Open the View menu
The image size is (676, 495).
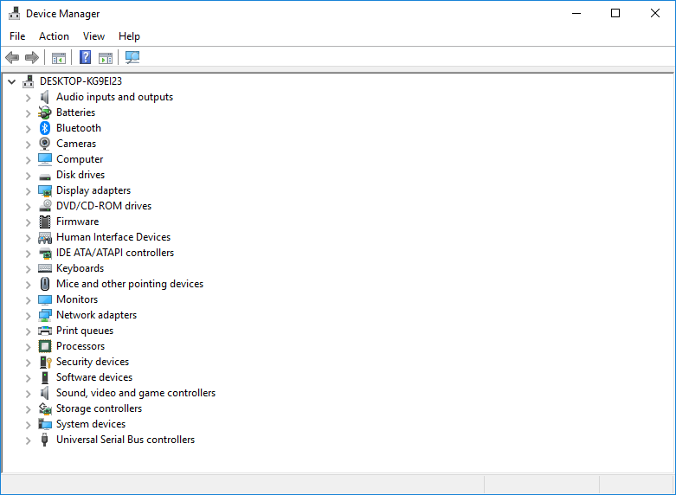point(93,36)
